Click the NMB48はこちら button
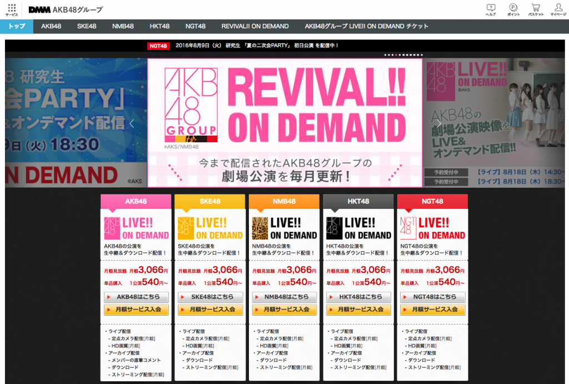This screenshot has width=569, height=384. click(x=284, y=297)
